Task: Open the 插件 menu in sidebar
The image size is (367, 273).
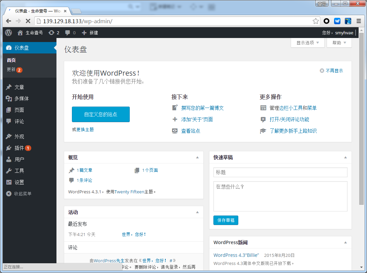Action: tap(19, 148)
